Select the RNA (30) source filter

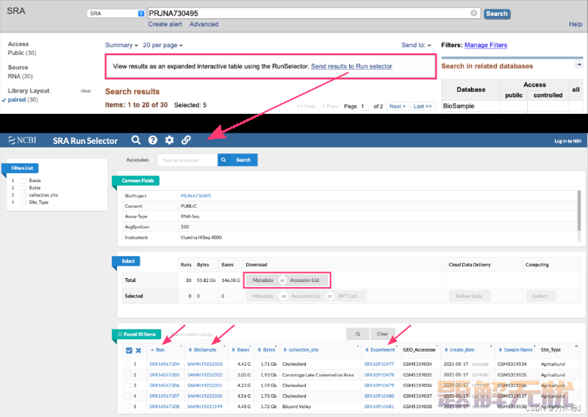21,76
